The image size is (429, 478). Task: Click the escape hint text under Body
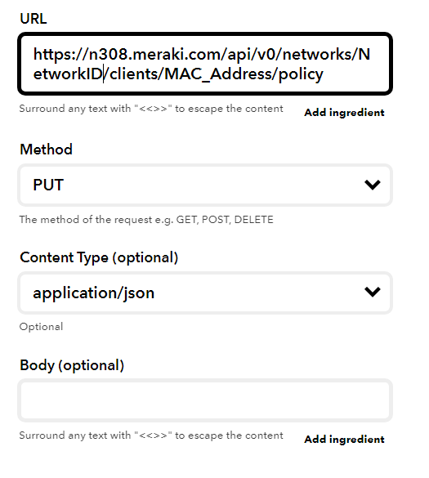(151, 436)
